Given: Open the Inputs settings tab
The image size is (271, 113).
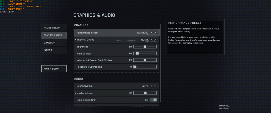Looking at the screenshot, I should click(x=54, y=50).
